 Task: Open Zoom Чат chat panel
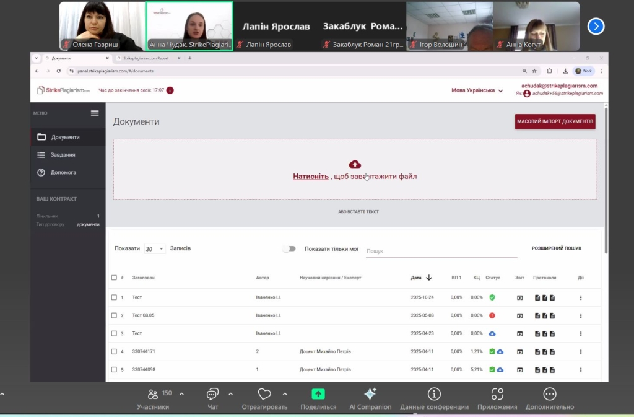click(x=213, y=394)
